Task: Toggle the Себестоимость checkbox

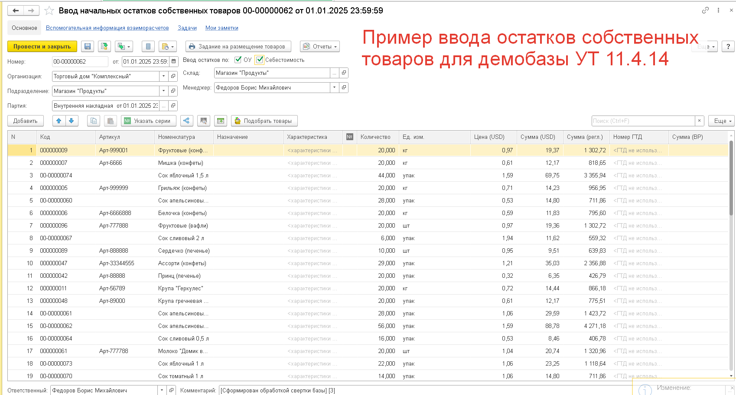Action: point(260,60)
